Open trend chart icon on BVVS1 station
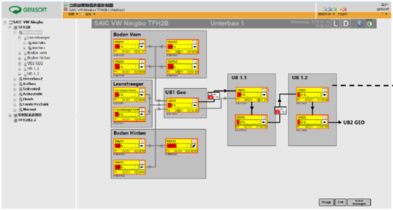This screenshot has height=210, width=393. point(142,42)
